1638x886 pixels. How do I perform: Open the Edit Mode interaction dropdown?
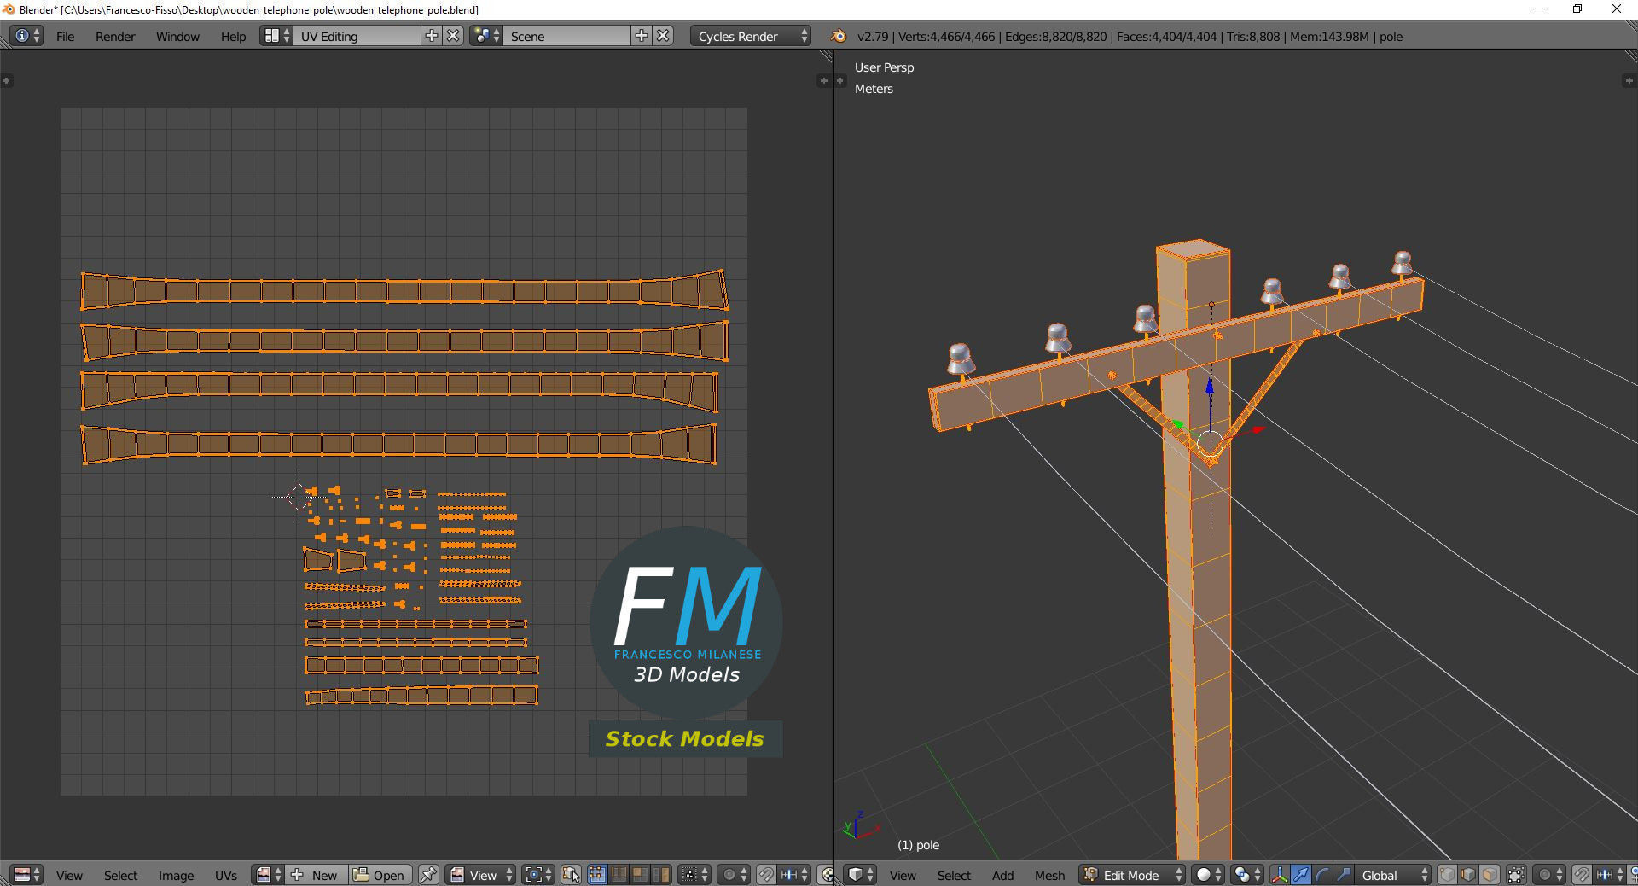point(1132,875)
